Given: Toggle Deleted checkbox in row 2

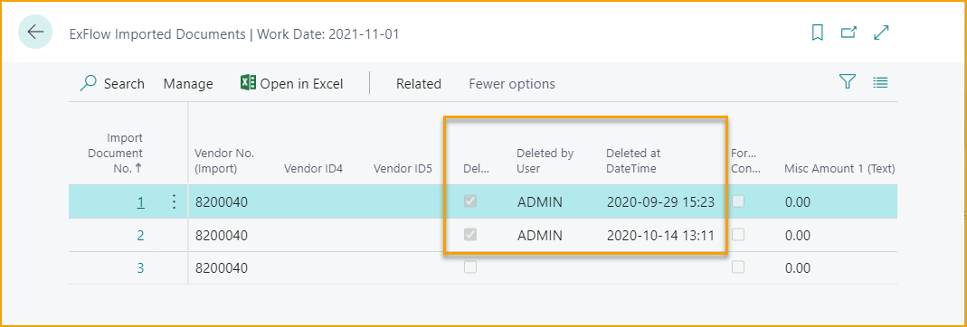Looking at the screenshot, I should pyautogui.click(x=470, y=235).
